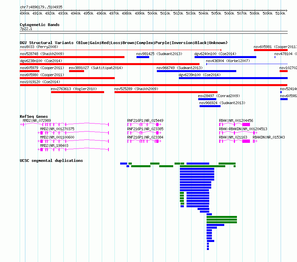
Task: Click the 5100k ruler tick label
Action: [x=280, y=13]
